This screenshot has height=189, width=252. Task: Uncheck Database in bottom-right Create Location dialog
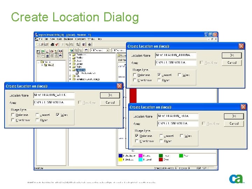click(x=137, y=136)
